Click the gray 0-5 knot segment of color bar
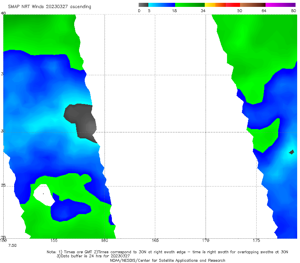Viewport: 300px width, 263px height. (144, 5)
